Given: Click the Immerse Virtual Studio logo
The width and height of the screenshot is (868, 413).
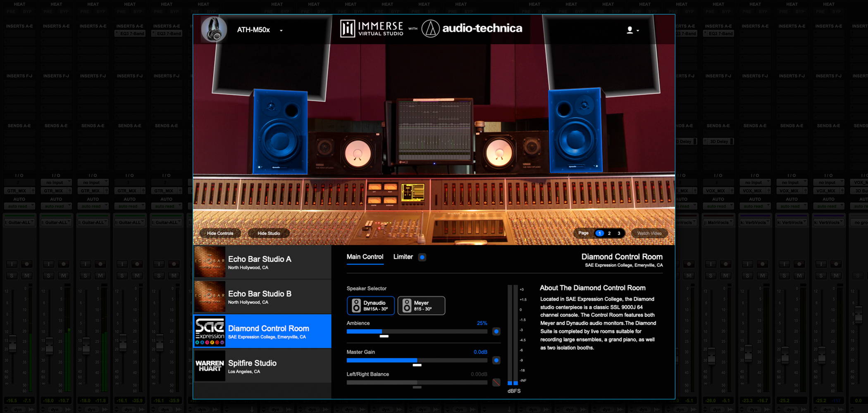Looking at the screenshot, I should [371, 29].
